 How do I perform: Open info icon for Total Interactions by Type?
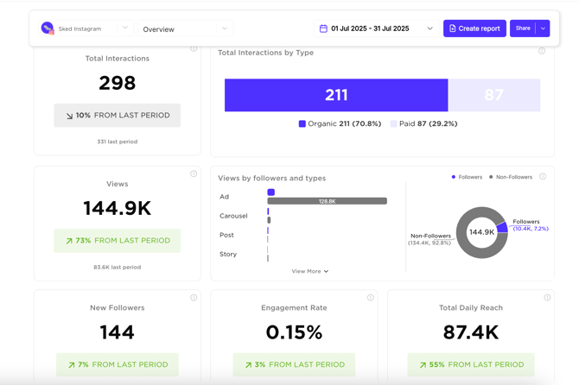click(x=542, y=51)
